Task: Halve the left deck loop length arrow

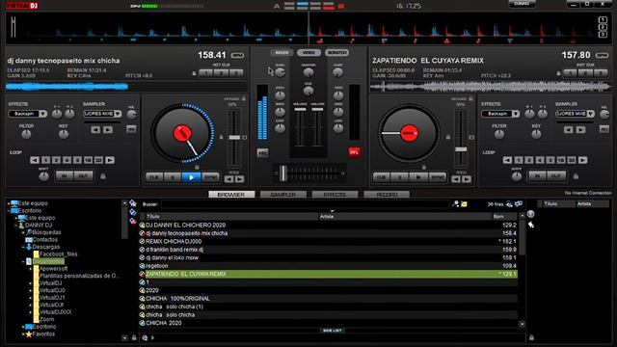Action: 35,160
